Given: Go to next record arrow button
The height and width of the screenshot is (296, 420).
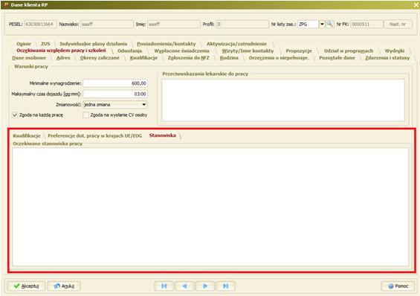Looking at the screenshot, I should 205,286.
